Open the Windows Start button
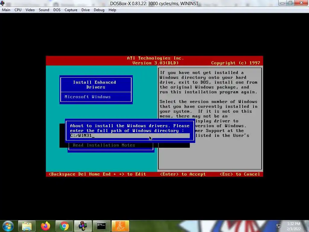The image size is (309, 232). (x=8, y=226)
